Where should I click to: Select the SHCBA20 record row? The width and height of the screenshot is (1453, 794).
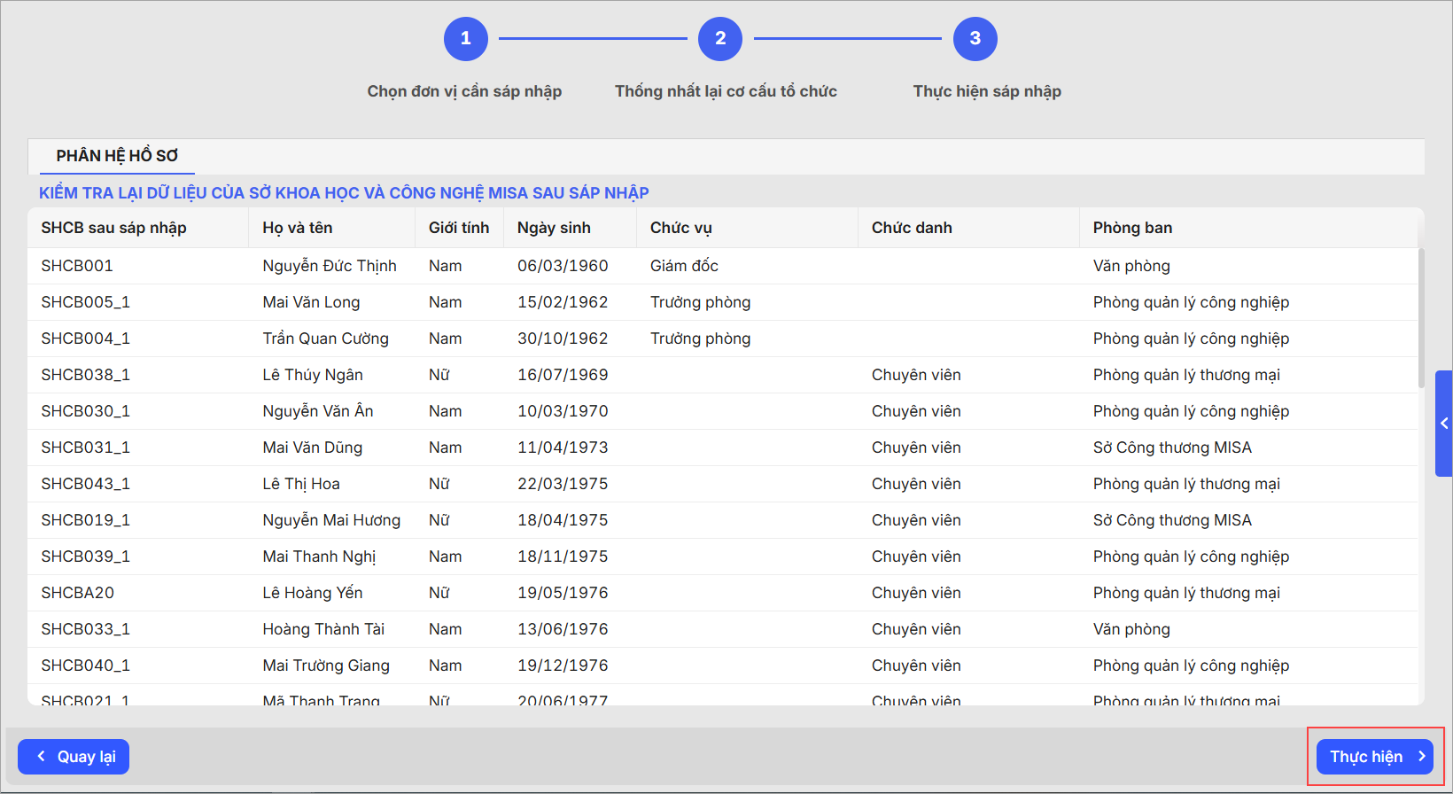tap(78, 593)
